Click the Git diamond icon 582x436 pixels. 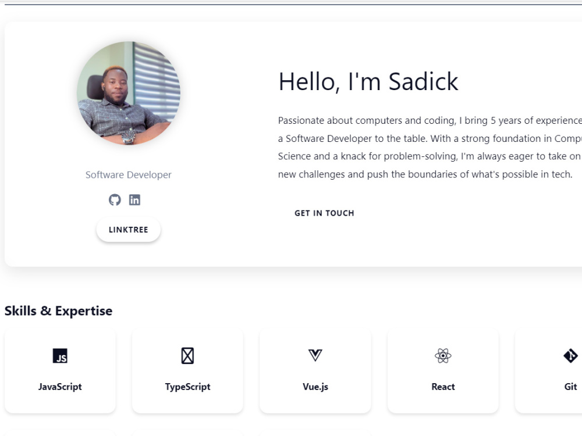570,356
